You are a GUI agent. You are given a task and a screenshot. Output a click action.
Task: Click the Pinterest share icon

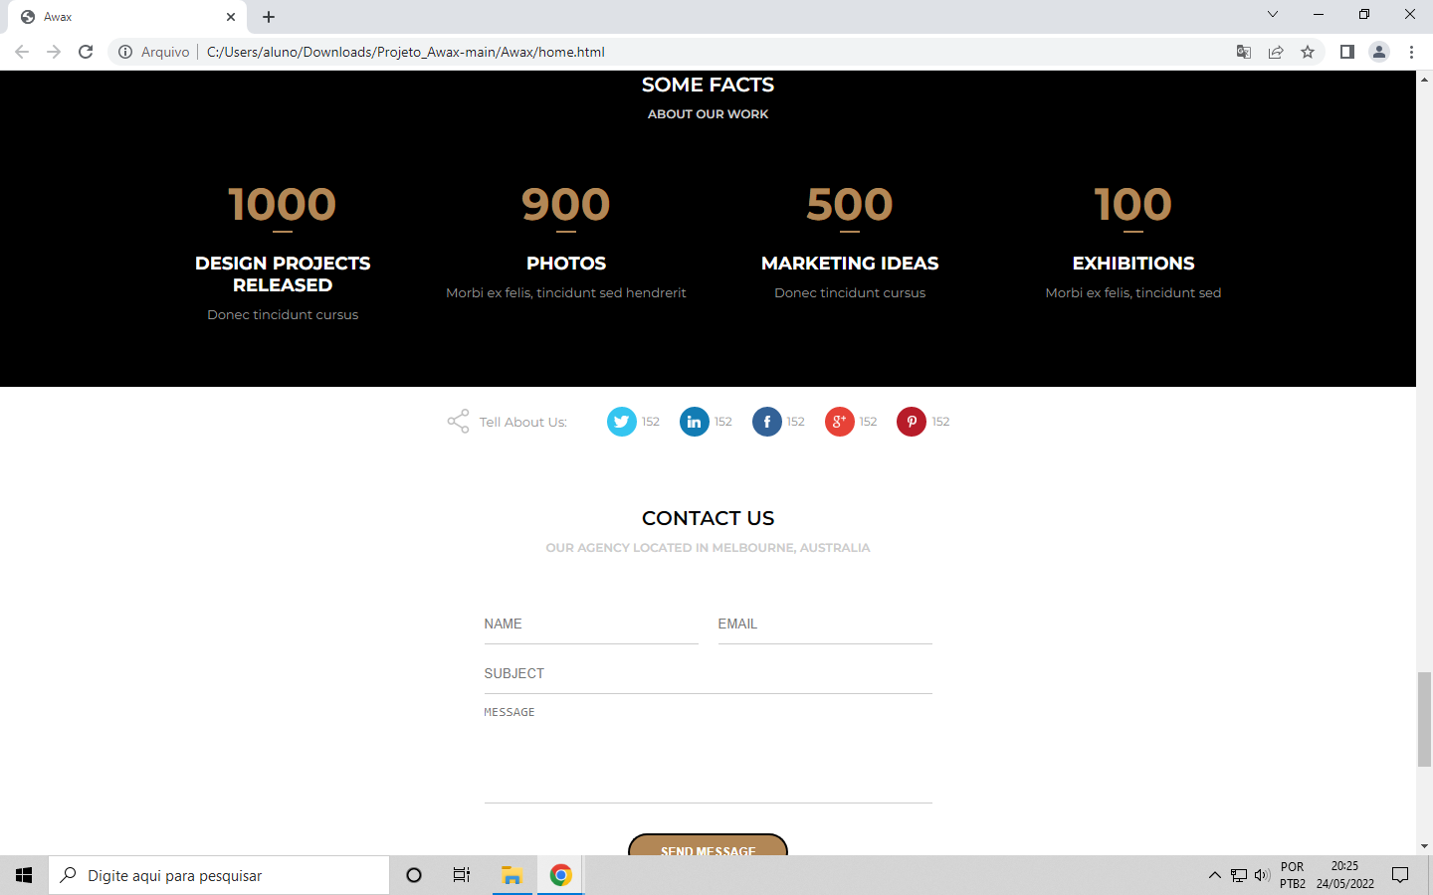(912, 422)
